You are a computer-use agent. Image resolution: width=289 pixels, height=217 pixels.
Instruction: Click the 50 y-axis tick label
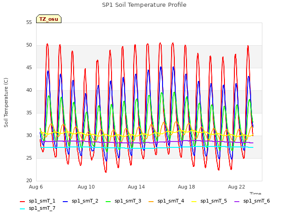tap(29, 45)
